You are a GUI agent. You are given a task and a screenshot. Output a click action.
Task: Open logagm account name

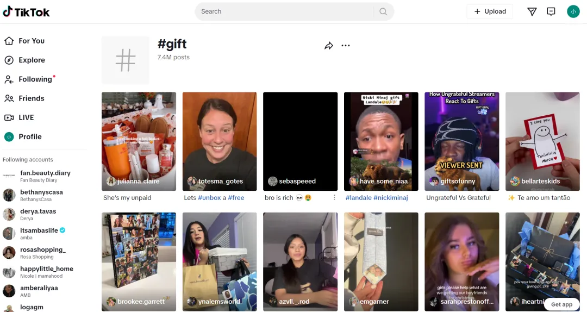tap(32, 307)
